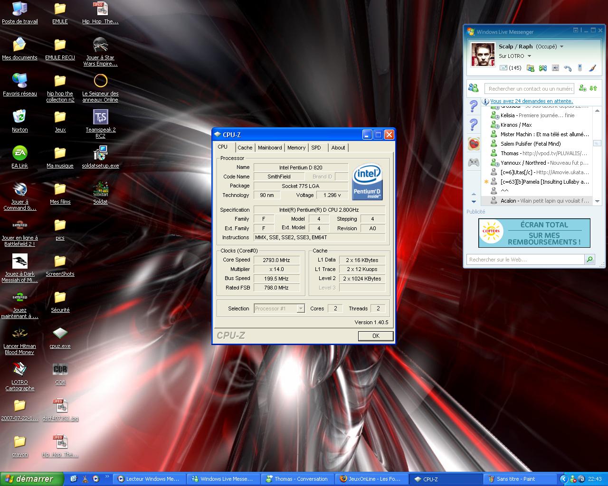Click the Core Speed value 2793.0 MHz
Viewport: 608px width, 486px height.
click(276, 260)
